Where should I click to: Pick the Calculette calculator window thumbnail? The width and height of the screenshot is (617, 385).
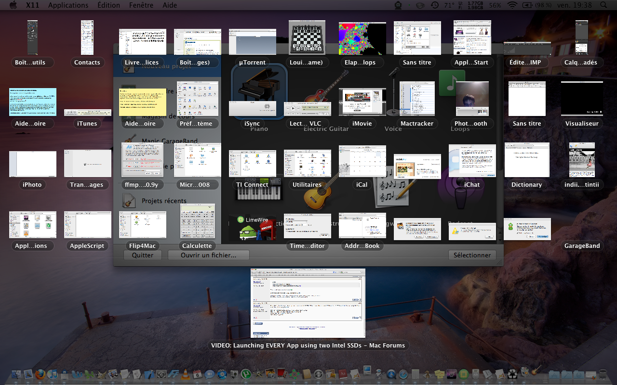point(197,221)
